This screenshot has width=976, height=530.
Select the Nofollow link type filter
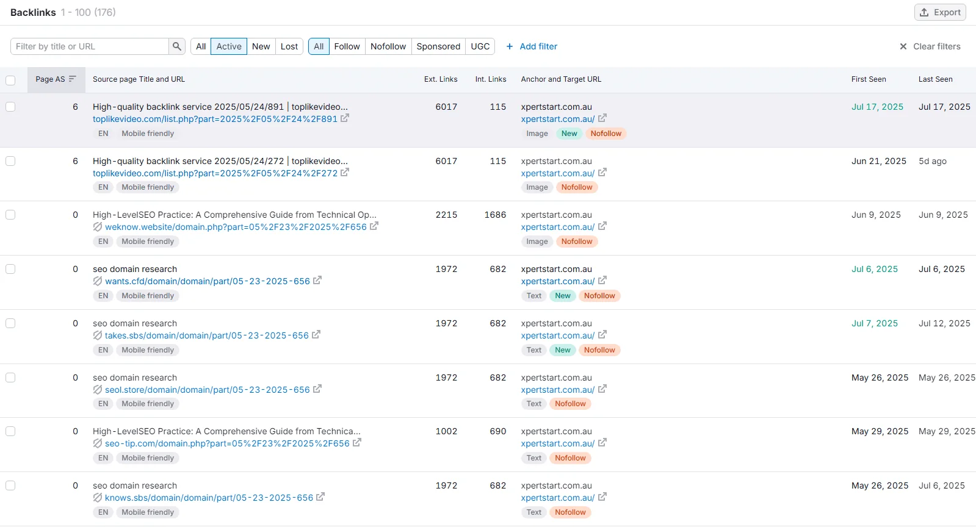[x=388, y=46]
